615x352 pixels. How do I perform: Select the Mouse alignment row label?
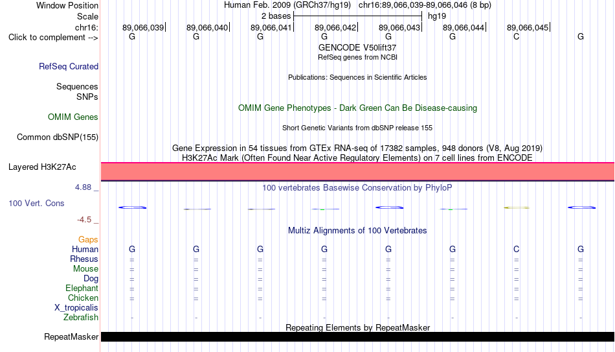click(x=85, y=269)
